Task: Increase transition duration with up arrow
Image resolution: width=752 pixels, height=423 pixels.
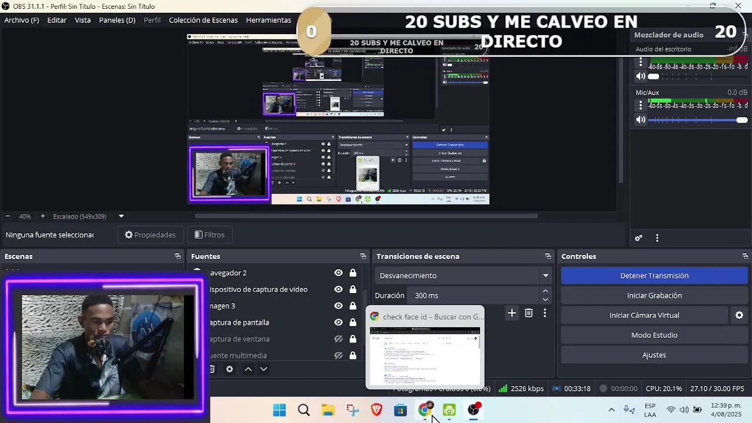Action: [545, 291]
